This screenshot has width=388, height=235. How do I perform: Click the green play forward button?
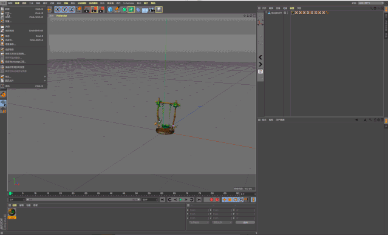coord(180,199)
